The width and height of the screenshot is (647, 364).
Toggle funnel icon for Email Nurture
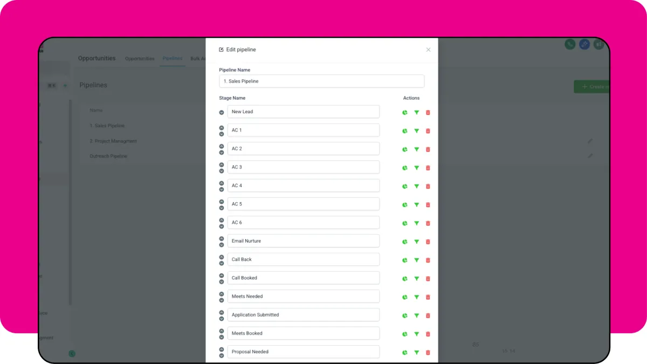(416, 242)
